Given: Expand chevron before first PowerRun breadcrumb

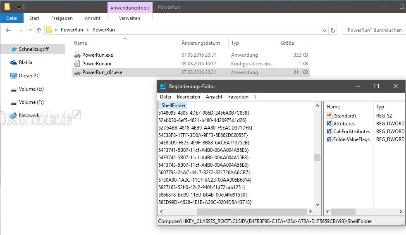Looking at the screenshot, I should click(56, 30).
